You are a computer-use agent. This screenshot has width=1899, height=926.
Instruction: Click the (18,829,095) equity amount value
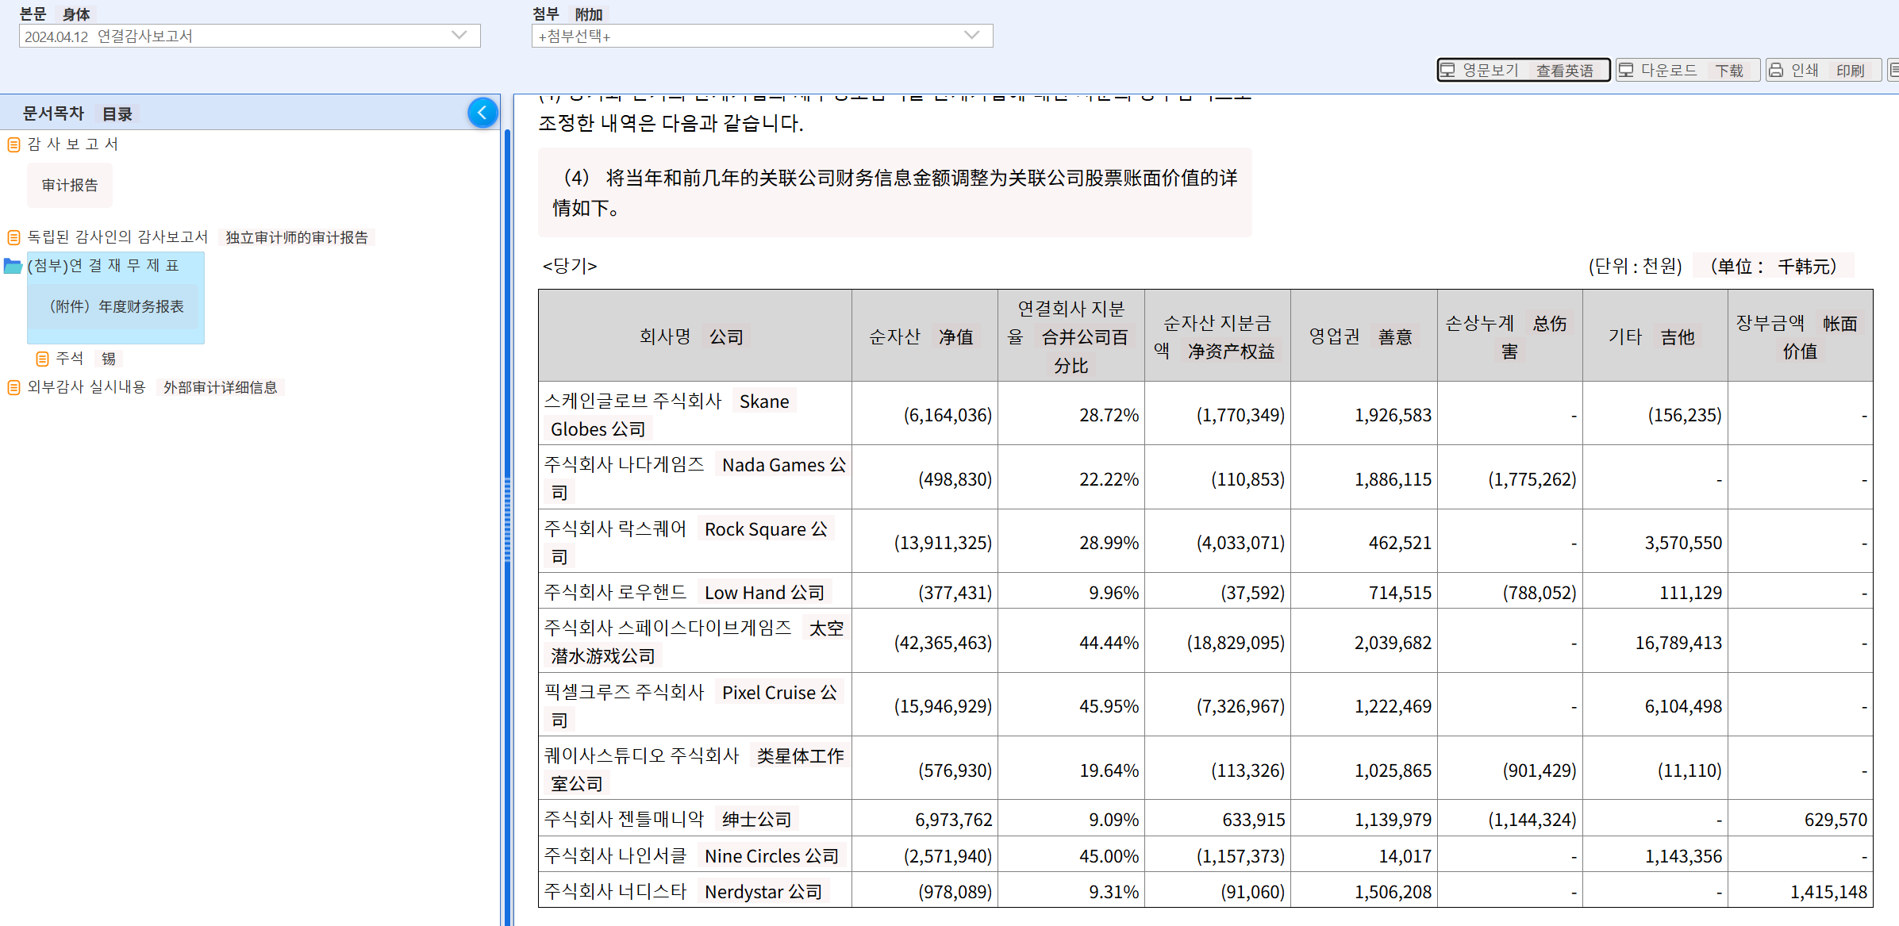[x=1236, y=643]
